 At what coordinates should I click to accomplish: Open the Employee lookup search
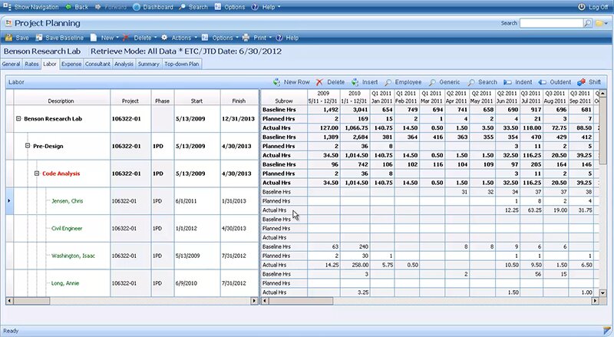tap(391, 81)
